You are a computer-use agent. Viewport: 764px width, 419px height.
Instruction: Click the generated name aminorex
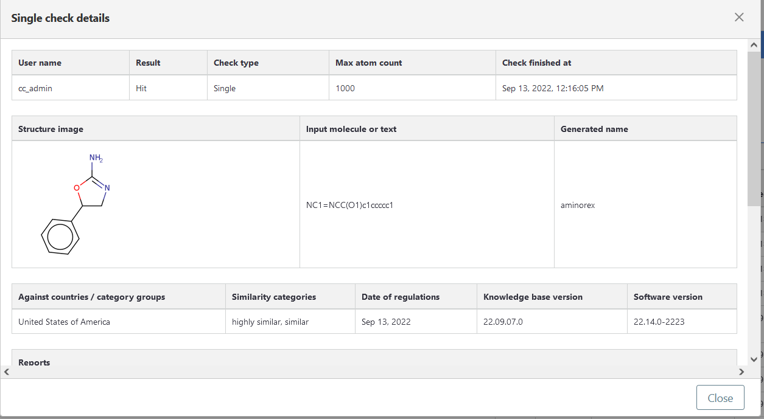(577, 205)
